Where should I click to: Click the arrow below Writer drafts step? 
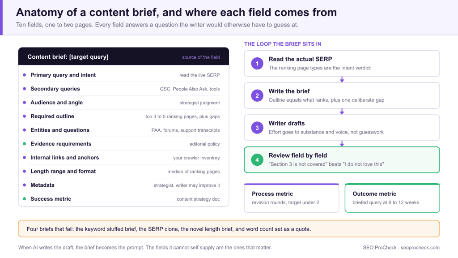(x=342, y=144)
